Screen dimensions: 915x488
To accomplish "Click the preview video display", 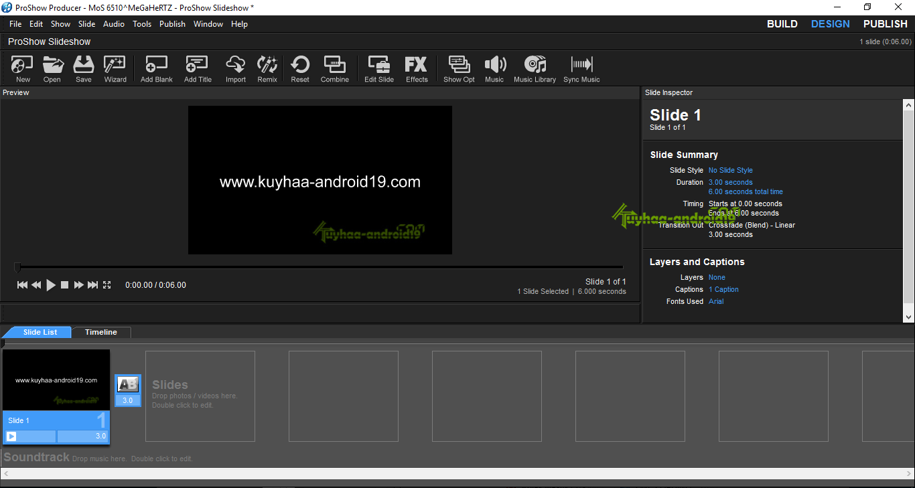I will tap(320, 180).
